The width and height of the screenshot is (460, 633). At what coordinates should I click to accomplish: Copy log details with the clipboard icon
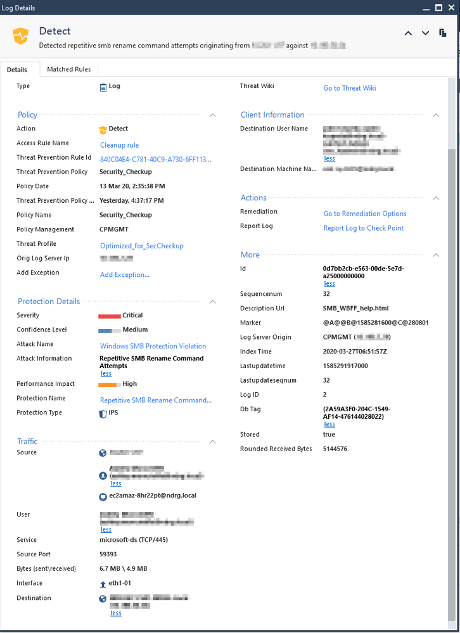(443, 33)
